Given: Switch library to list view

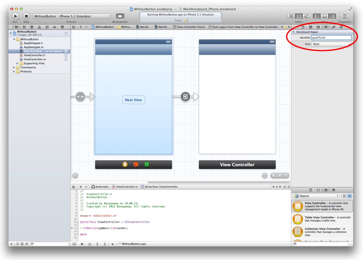Looking at the screenshot, I should click(x=349, y=196).
